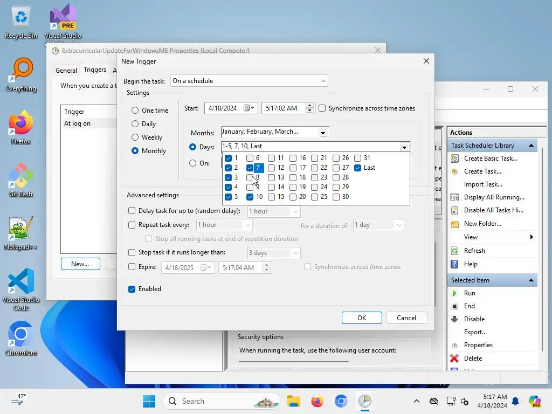The height and width of the screenshot is (414, 552).
Task: Open Windows Start menu button
Action: (149, 401)
